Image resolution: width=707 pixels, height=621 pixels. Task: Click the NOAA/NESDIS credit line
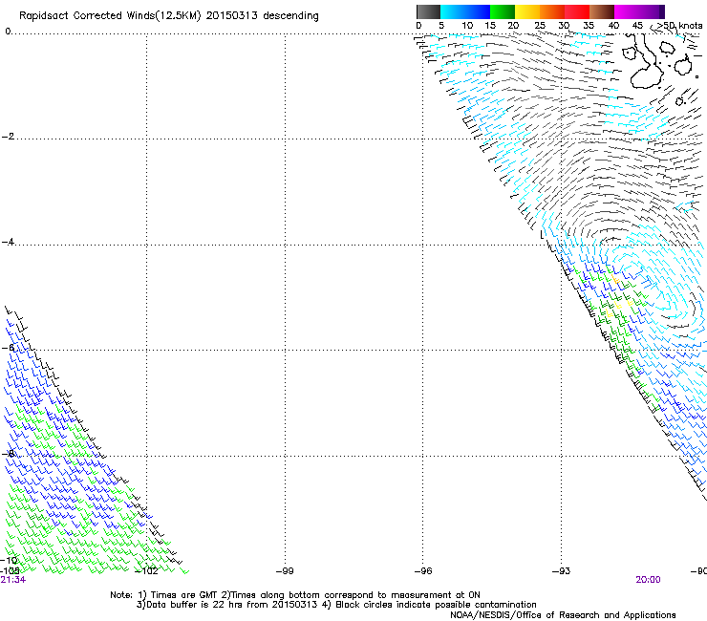click(x=563, y=615)
